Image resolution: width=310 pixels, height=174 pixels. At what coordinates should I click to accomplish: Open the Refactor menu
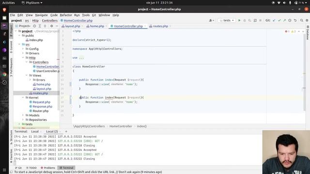pos(66,15)
